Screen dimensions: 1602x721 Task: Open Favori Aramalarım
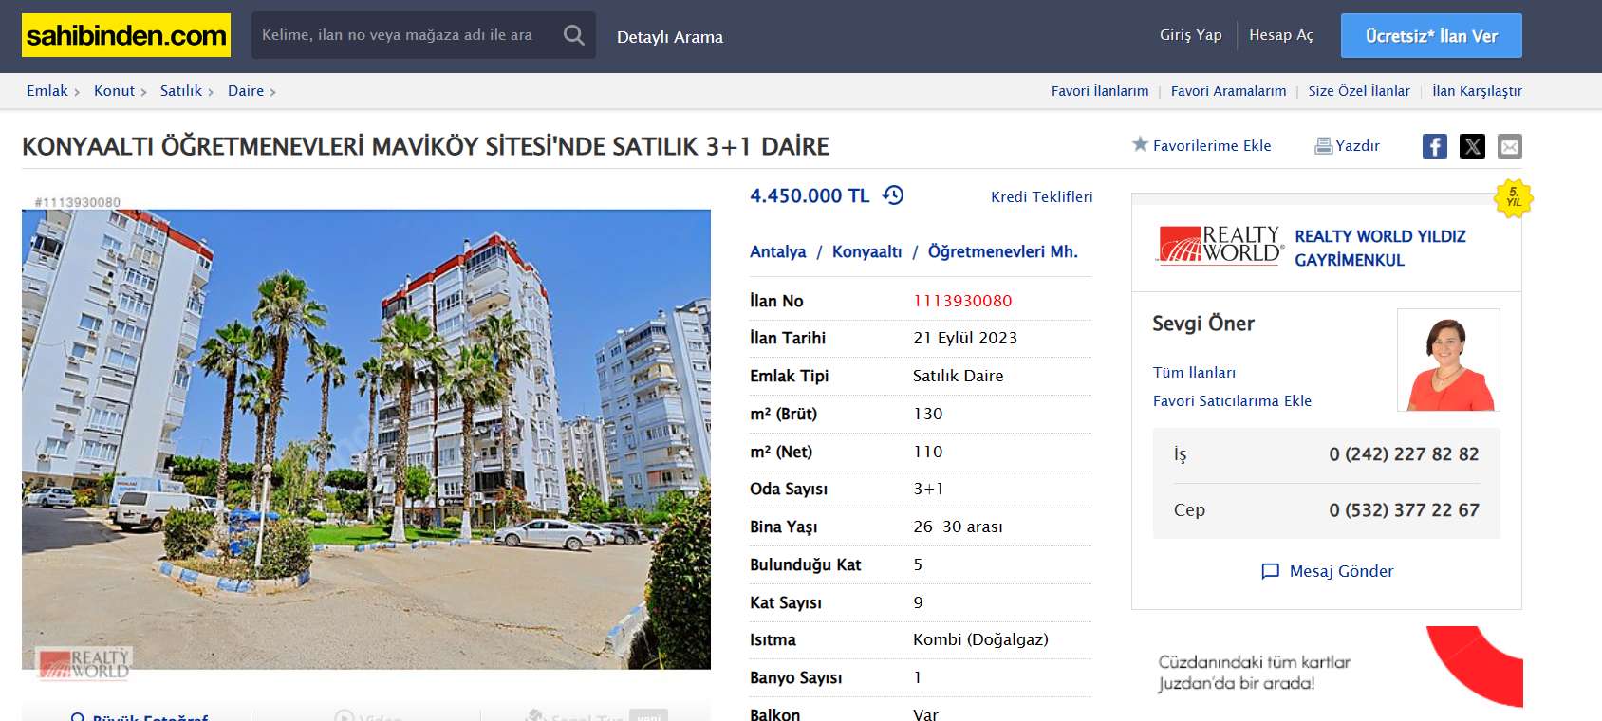pyautogui.click(x=1229, y=91)
